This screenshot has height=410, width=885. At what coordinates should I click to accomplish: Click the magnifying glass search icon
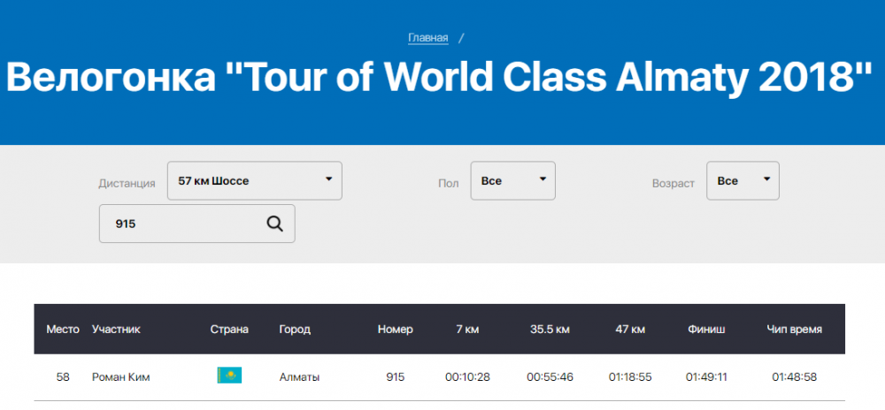click(274, 224)
